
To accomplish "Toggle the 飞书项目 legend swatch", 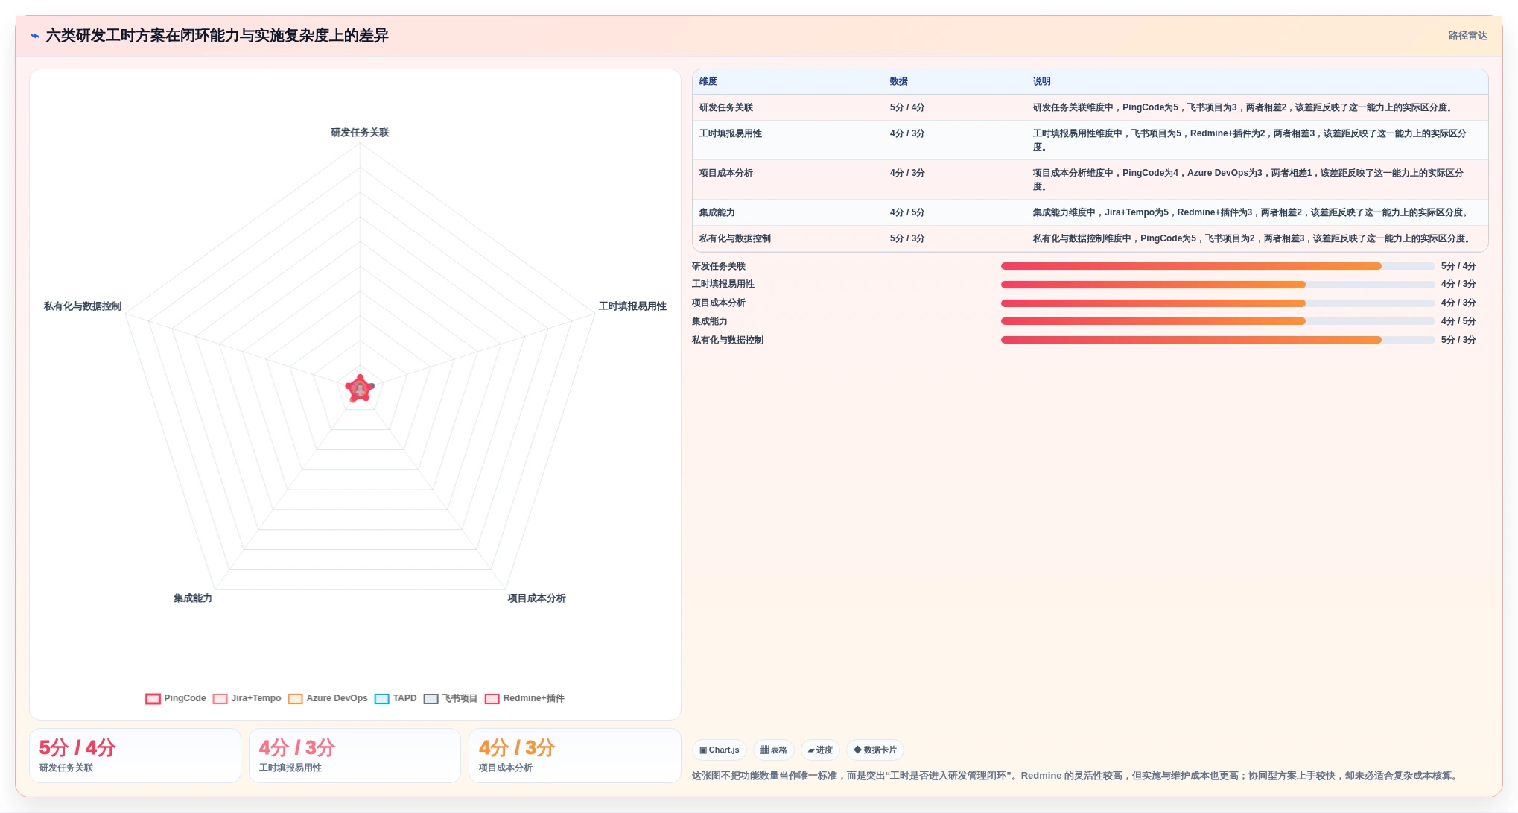I will pyautogui.click(x=431, y=699).
